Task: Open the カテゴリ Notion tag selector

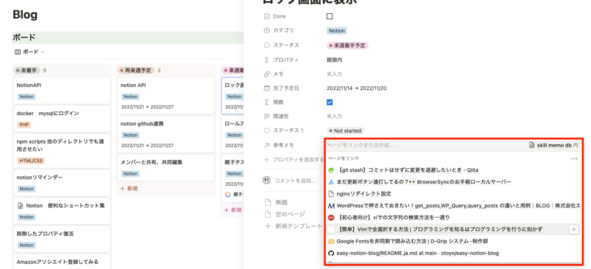Action: (x=337, y=31)
